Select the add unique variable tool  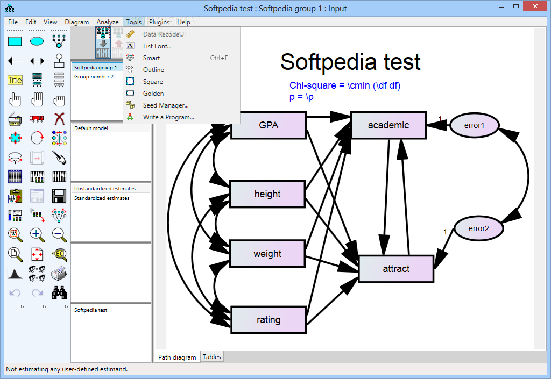point(59,61)
